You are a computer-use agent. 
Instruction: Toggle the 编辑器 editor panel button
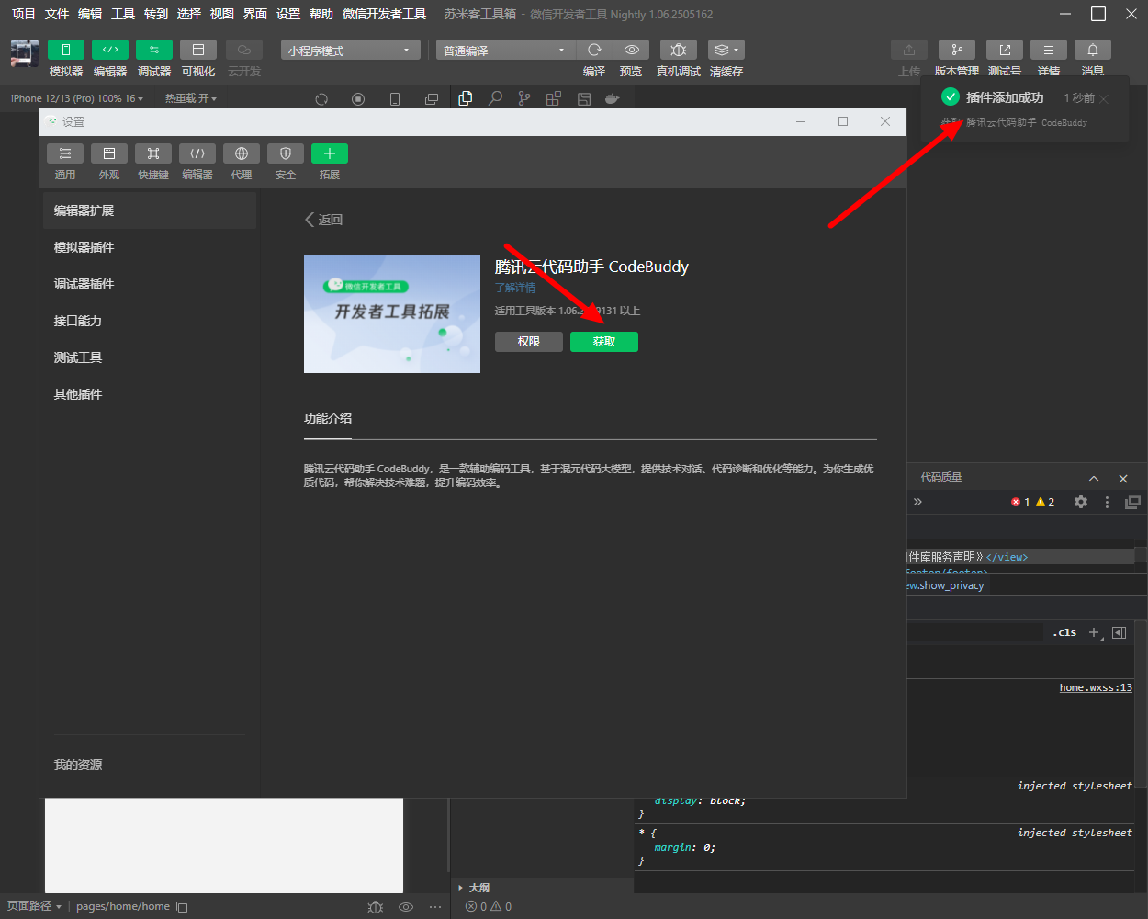pos(110,50)
